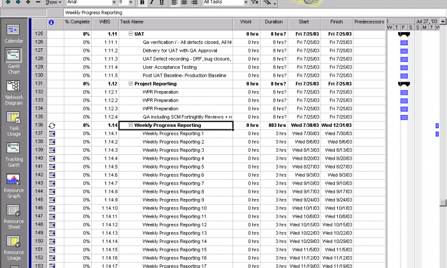Click the vertical scrollbar thumb

coord(443,202)
